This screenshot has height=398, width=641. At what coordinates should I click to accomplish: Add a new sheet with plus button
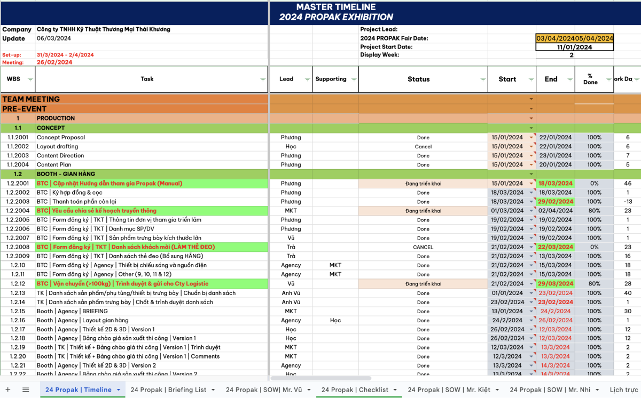[x=8, y=390]
